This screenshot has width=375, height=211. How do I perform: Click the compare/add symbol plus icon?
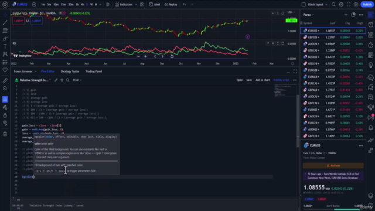click(34, 4)
